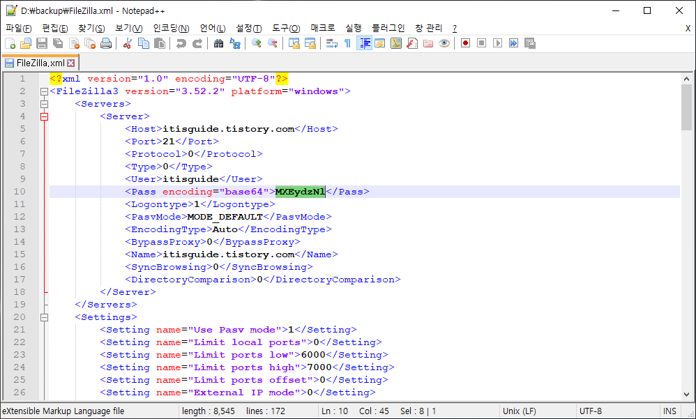Toggle synchronized horizontal scrolling icon
Screen dimensions: 696x419
click(x=310, y=43)
